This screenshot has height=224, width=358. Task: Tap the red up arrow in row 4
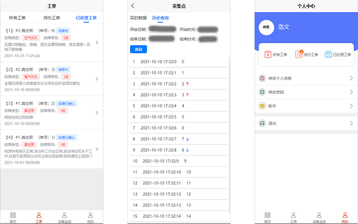(x=187, y=95)
